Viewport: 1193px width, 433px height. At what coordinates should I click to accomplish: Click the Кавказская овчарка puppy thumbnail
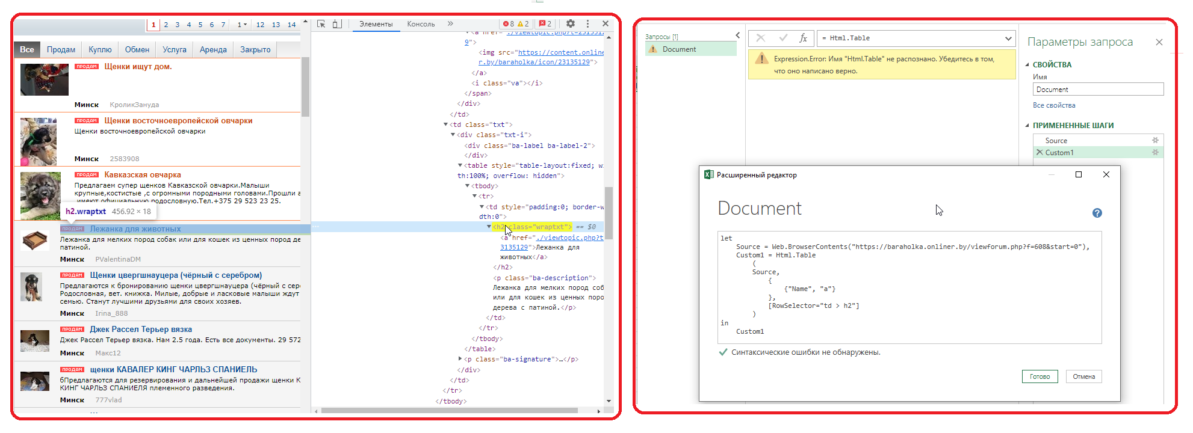pyautogui.click(x=40, y=195)
